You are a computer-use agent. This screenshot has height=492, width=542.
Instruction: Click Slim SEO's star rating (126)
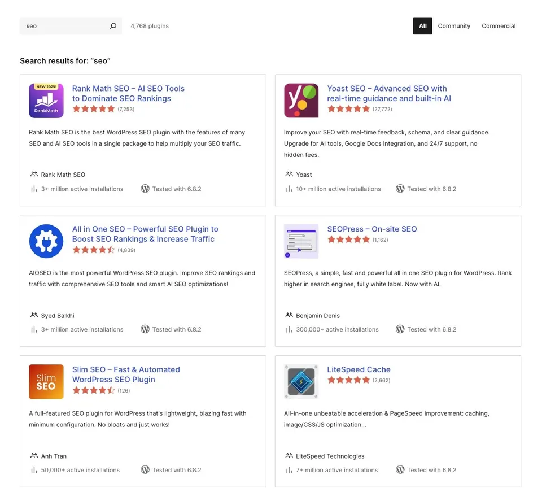[x=93, y=390]
